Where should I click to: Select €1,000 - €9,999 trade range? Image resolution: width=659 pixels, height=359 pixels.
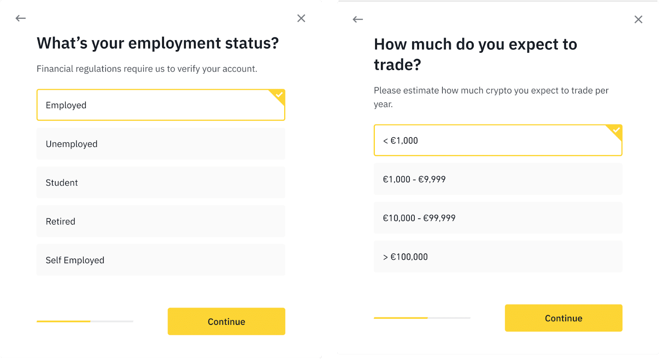click(x=498, y=179)
